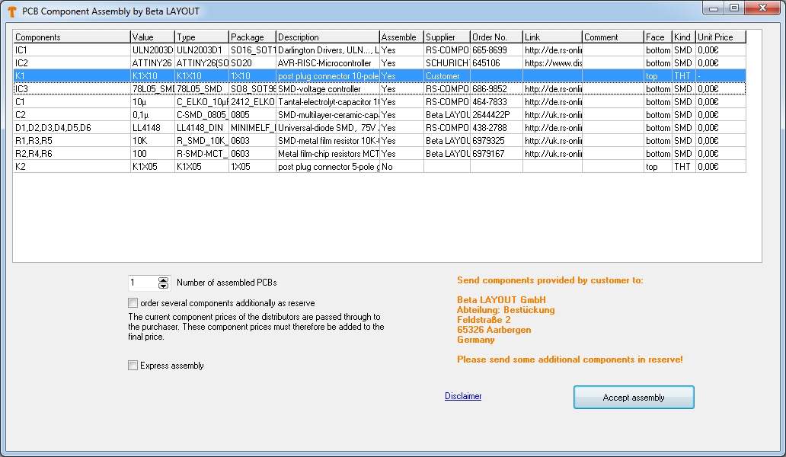Sort by the Components column header

[x=72, y=37]
